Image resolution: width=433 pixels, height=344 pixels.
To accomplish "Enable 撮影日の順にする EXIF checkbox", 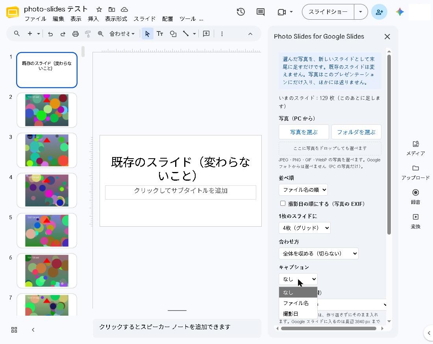I will pyautogui.click(x=283, y=203).
